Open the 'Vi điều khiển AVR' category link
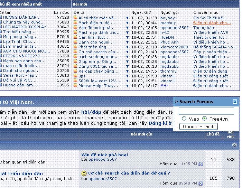 click(x=211, y=32)
